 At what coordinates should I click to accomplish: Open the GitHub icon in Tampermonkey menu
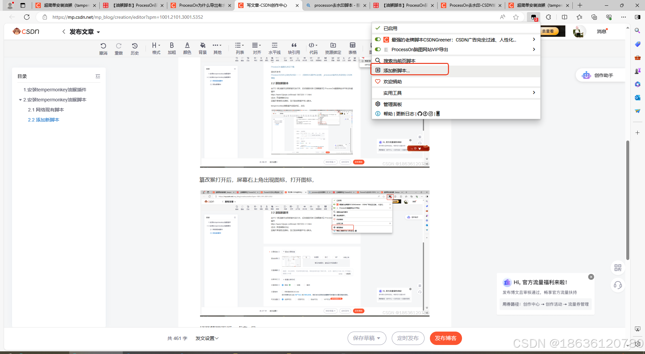click(x=420, y=114)
